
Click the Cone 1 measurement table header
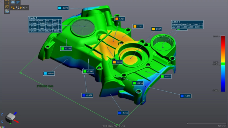pos(176,22)
